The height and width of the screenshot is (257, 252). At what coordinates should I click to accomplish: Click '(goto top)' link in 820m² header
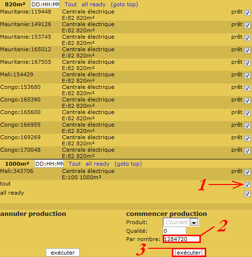(124, 4)
